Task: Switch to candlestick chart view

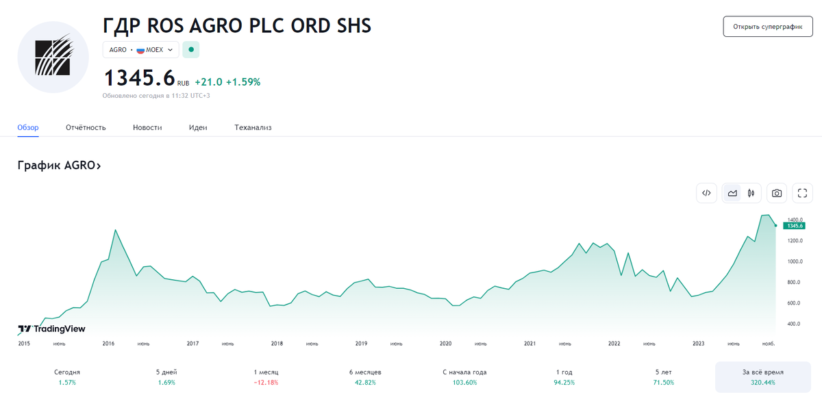Action: (x=751, y=193)
